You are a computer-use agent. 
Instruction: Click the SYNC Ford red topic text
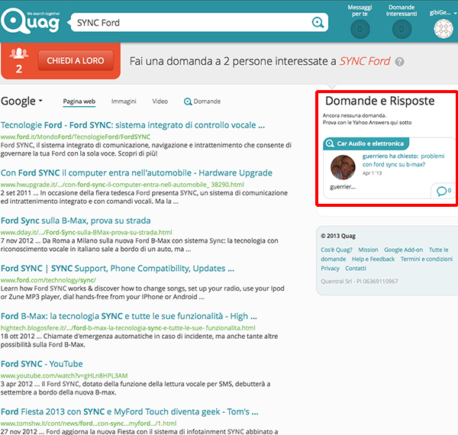365,61
